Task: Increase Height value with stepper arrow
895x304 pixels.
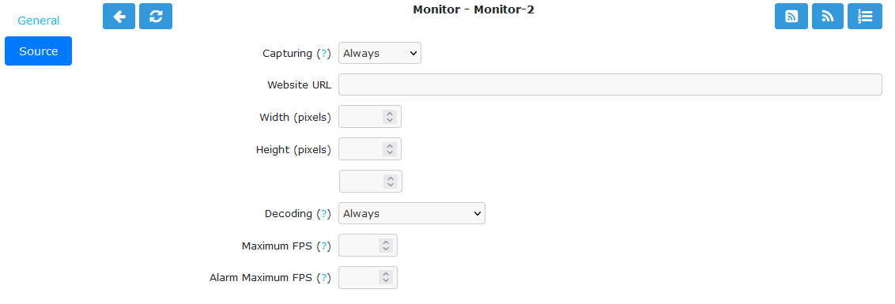Action: tap(390, 145)
